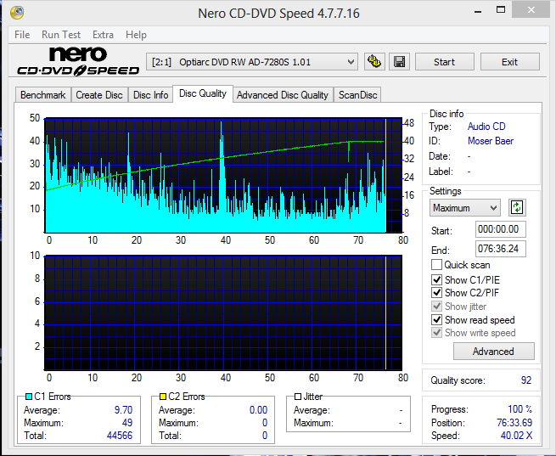This screenshot has height=456, width=556.
Task: Click the C1 Average value 9.70
Action: pyautogui.click(x=123, y=410)
